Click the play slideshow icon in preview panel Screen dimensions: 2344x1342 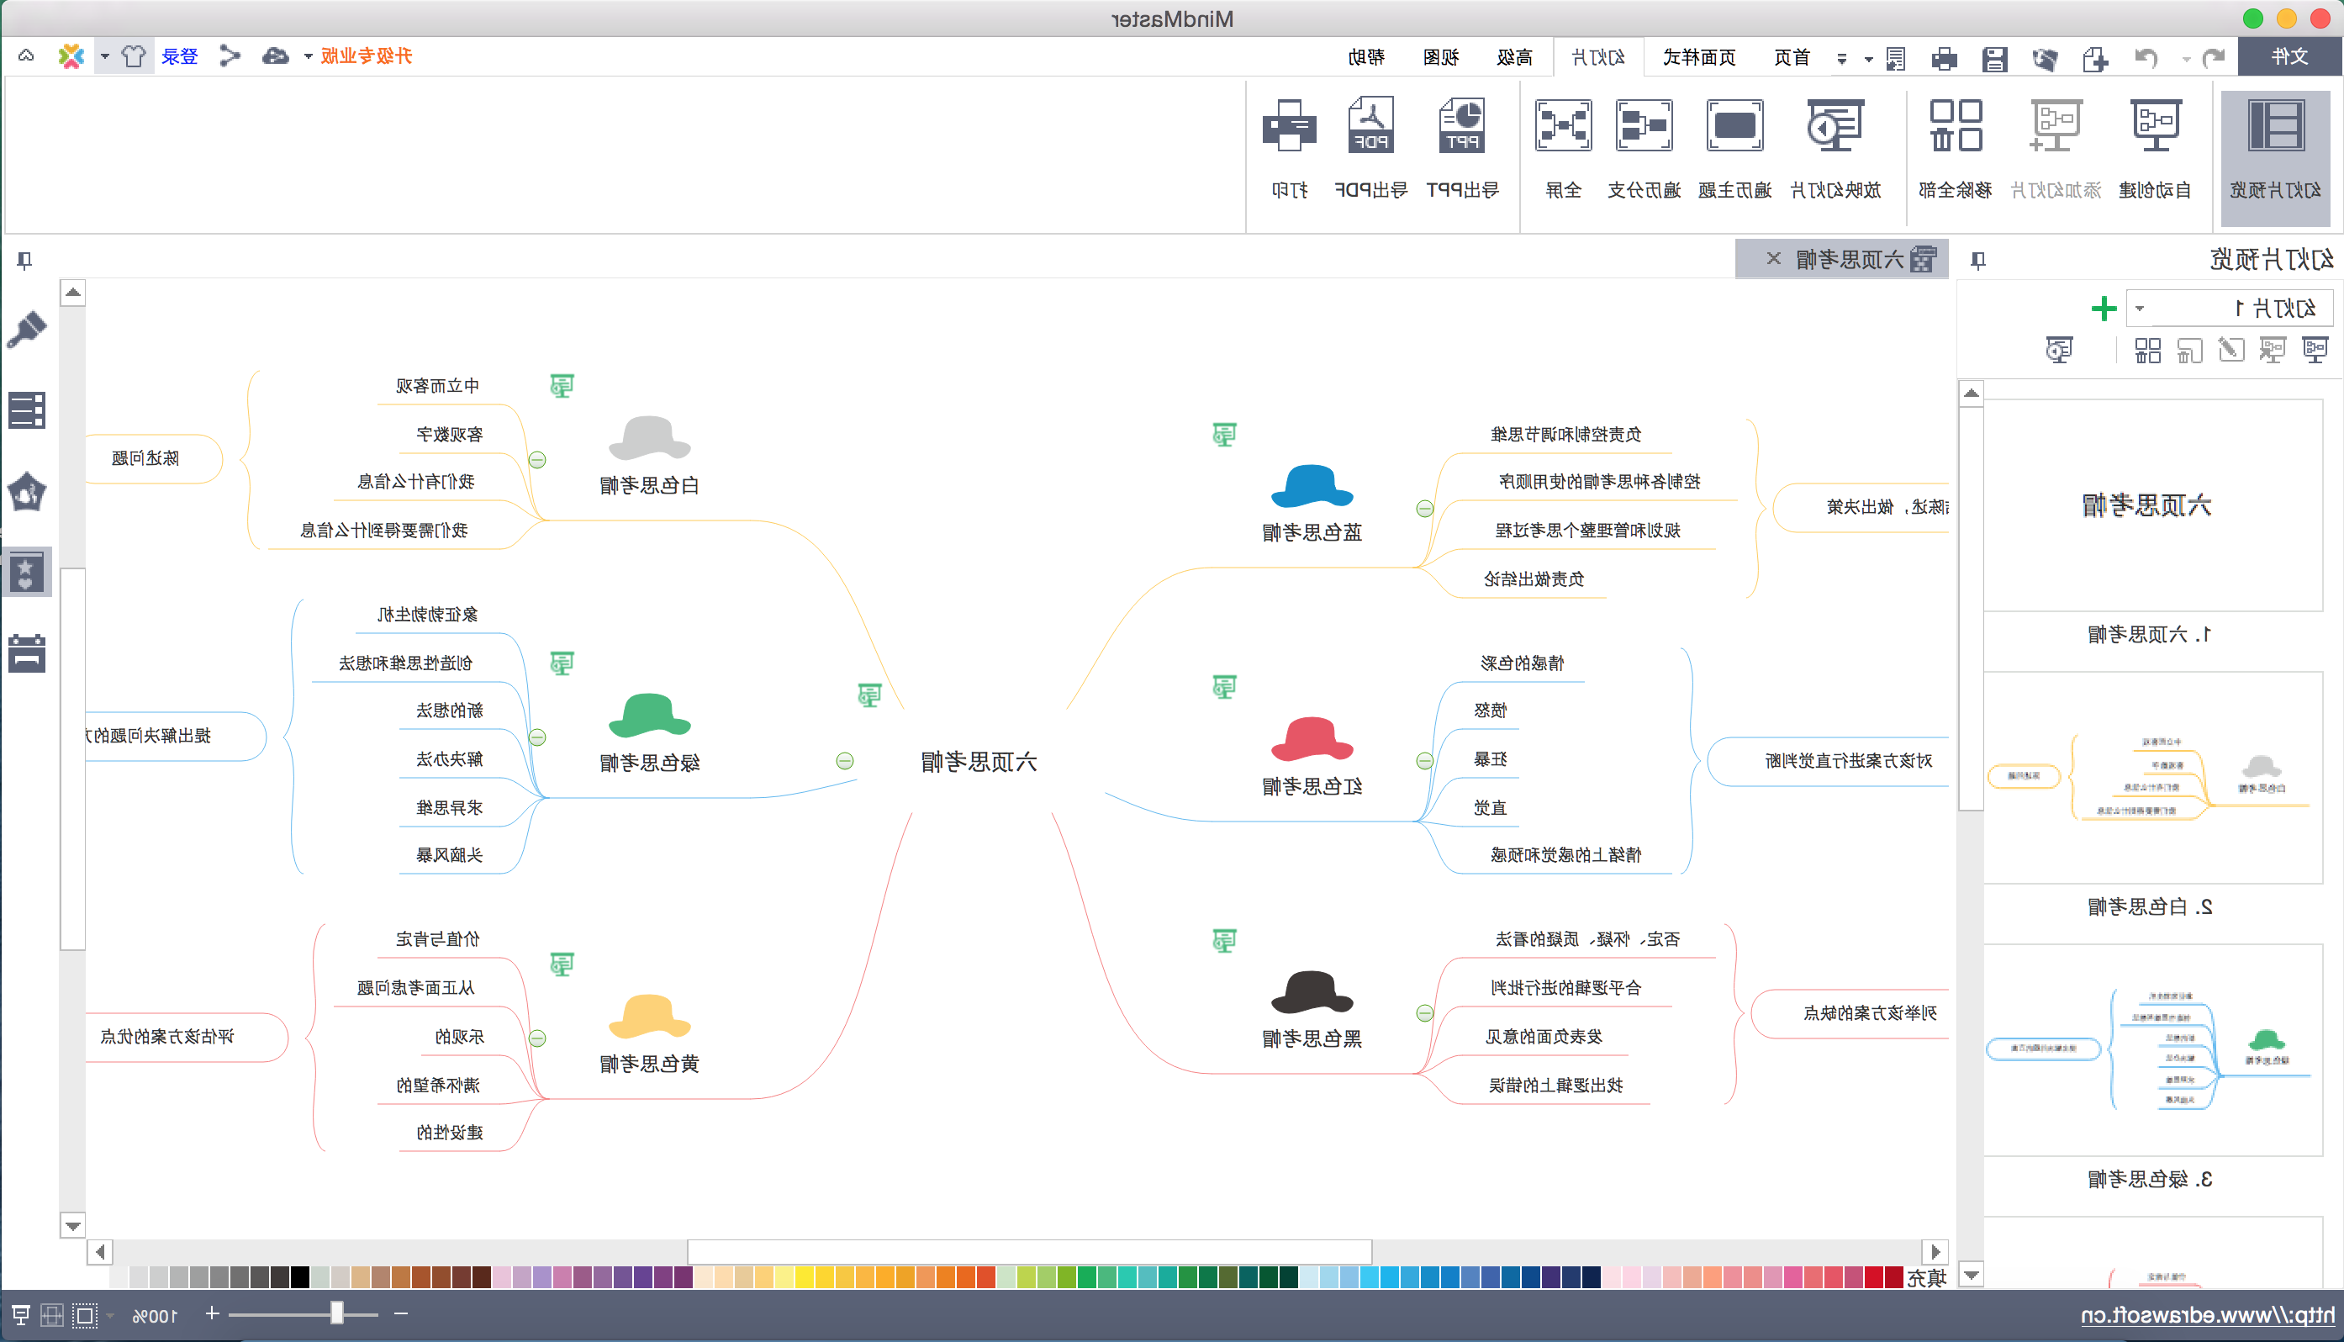pos(2058,351)
